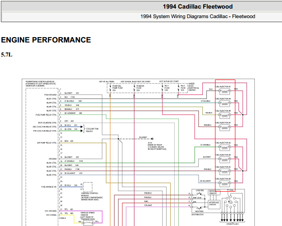
Task: Click the dark green coolant fan arrowhead
Action: pos(81,131)
